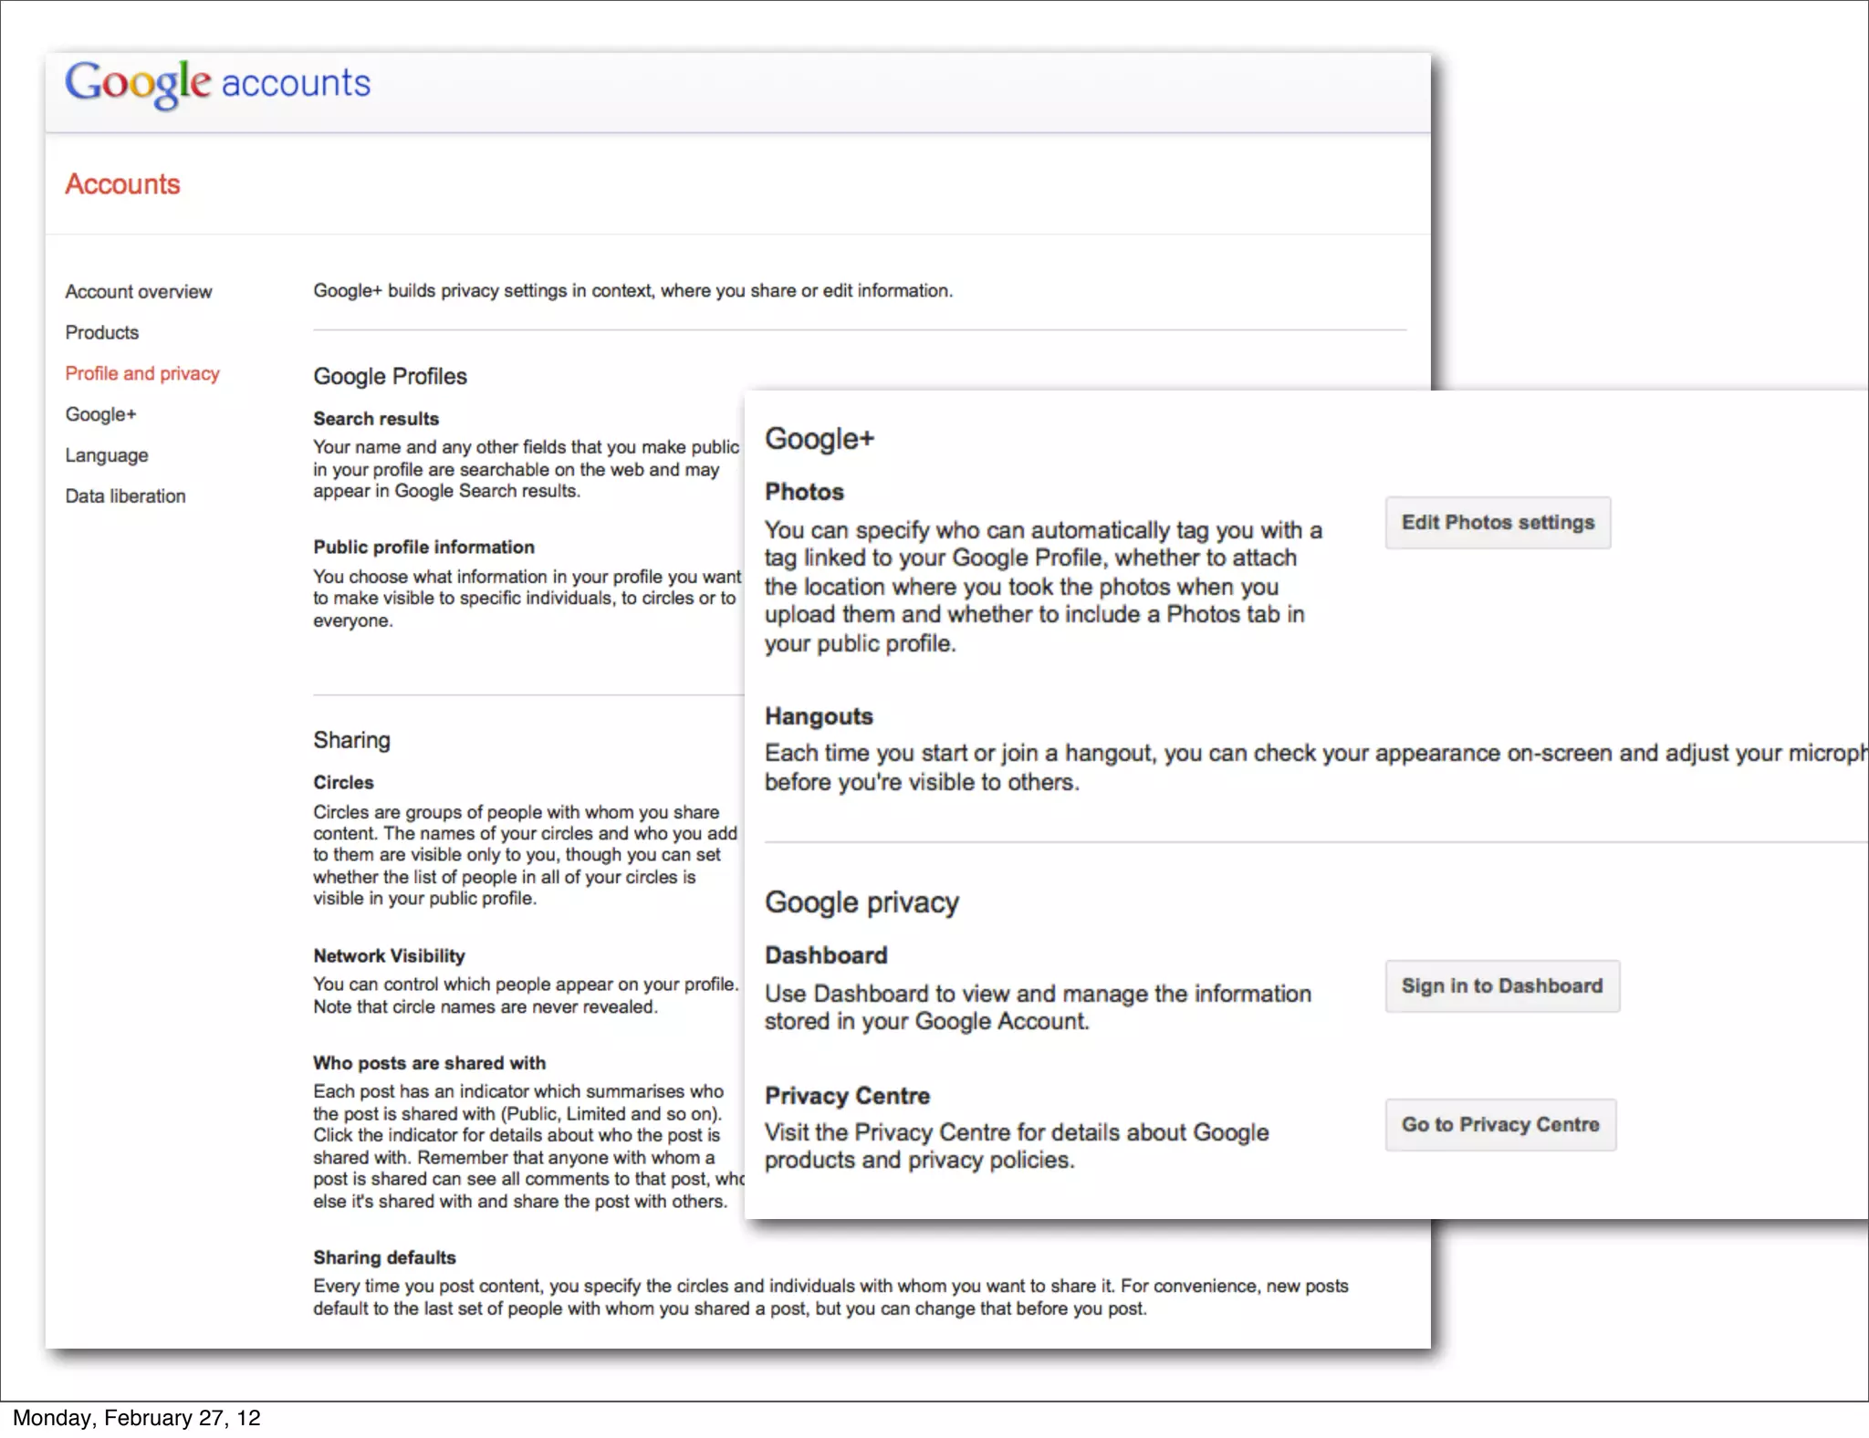This screenshot has height=1438, width=1869.
Task: Click the Hangouts subheading
Action: pos(819,716)
